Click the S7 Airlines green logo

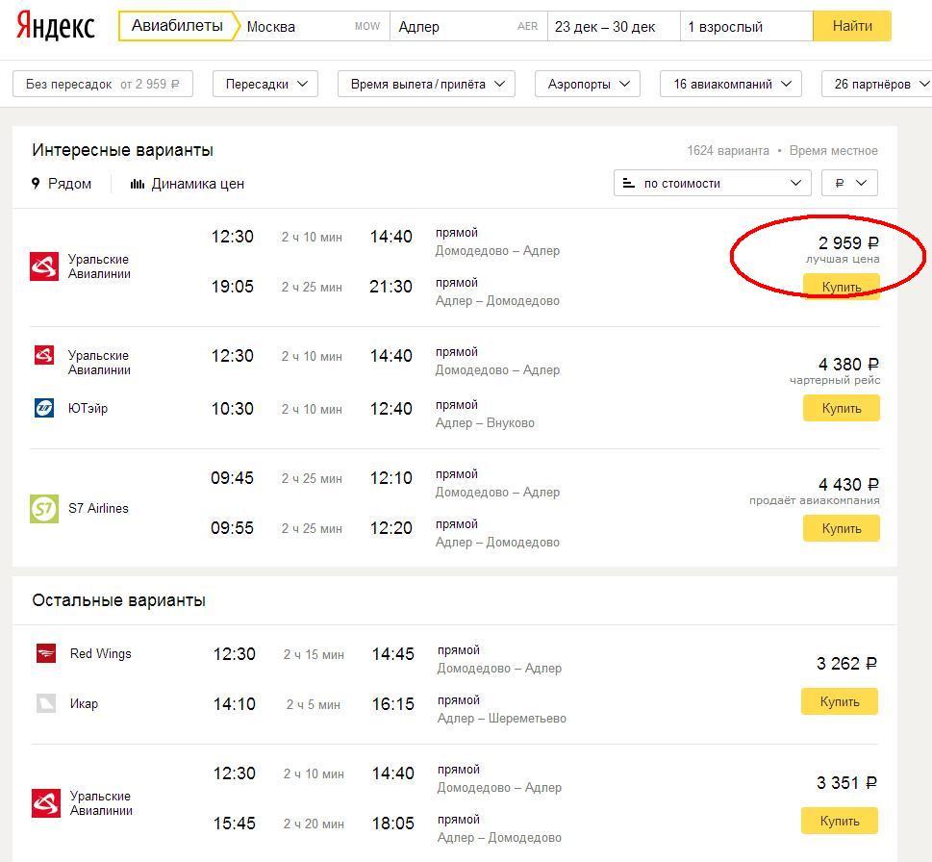pos(44,508)
